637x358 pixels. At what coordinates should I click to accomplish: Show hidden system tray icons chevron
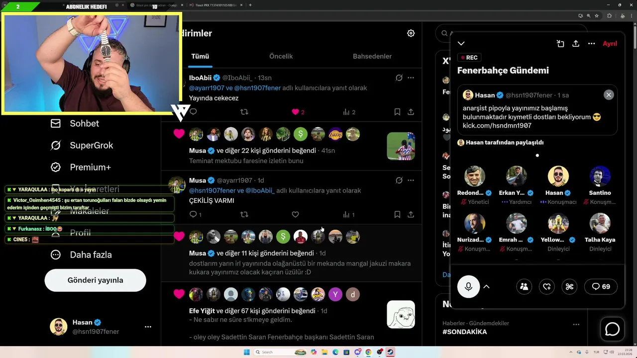click(x=571, y=352)
